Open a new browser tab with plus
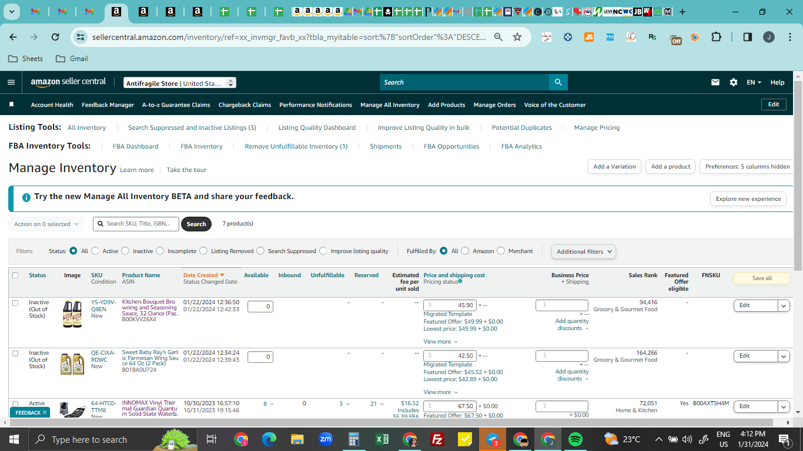 point(682,12)
